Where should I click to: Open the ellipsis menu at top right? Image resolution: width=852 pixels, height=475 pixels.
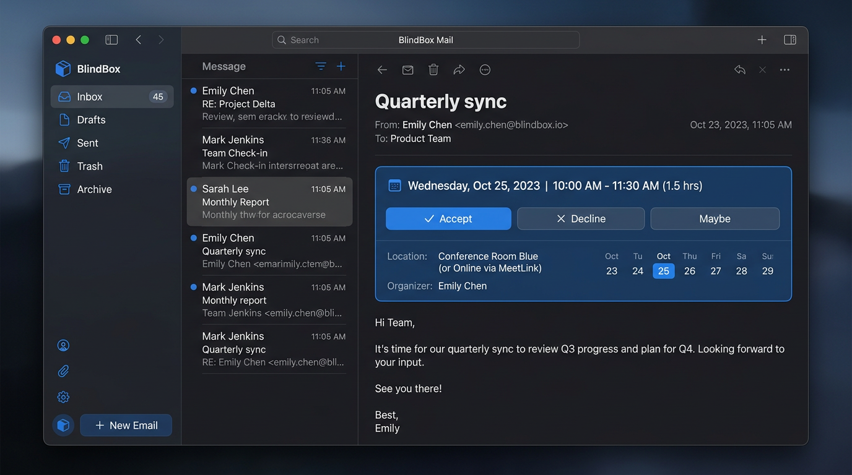pos(785,70)
